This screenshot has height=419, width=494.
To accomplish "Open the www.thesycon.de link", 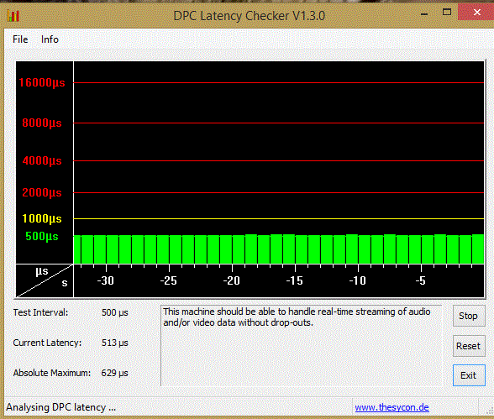I will (392, 407).
